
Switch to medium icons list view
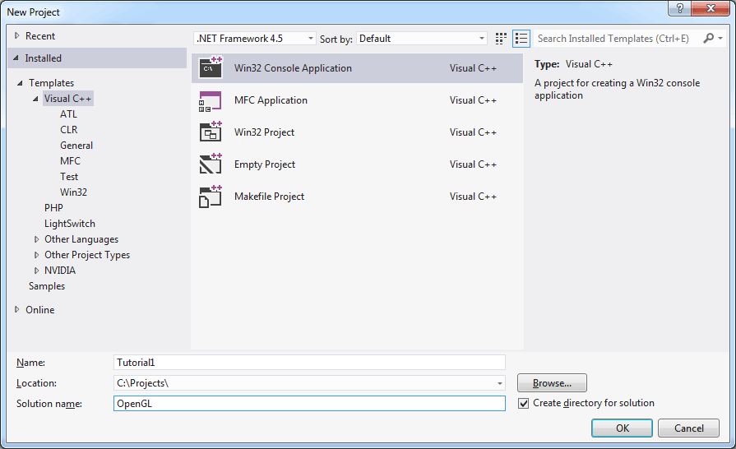[521, 39]
